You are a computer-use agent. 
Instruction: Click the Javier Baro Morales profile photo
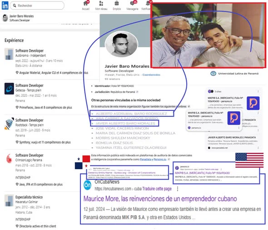121,45
